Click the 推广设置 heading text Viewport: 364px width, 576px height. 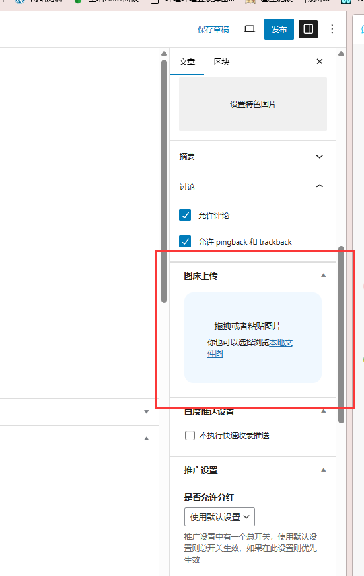[x=201, y=470]
